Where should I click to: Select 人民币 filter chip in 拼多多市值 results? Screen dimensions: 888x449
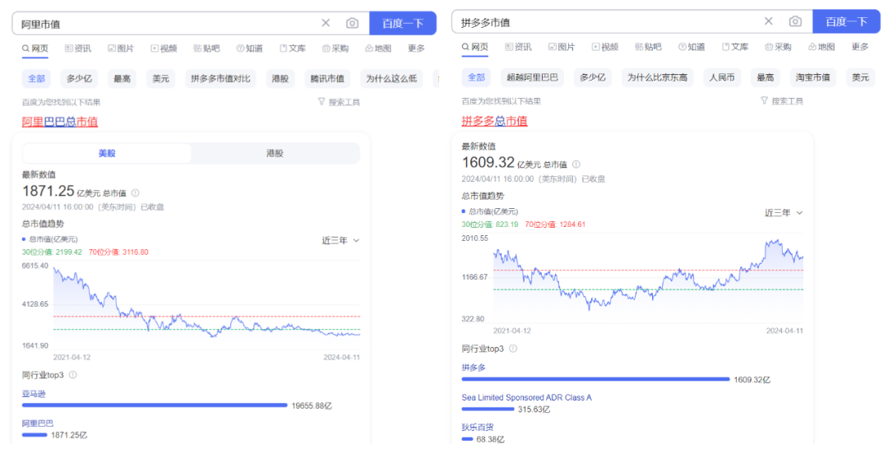coord(722,77)
